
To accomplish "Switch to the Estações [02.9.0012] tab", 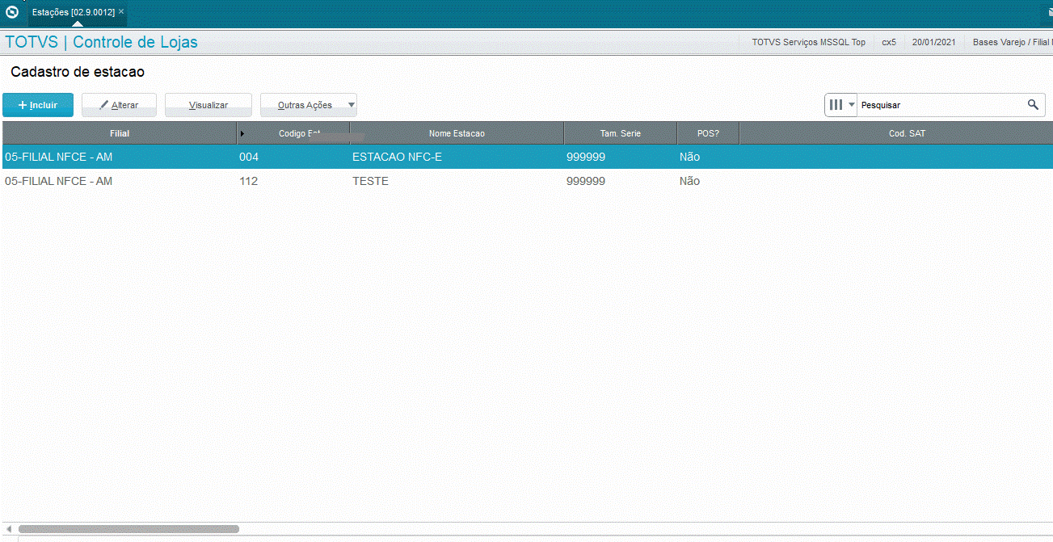I will [x=74, y=12].
